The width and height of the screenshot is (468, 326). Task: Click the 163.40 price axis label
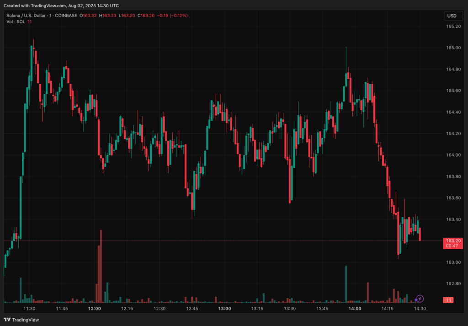[x=453, y=219]
